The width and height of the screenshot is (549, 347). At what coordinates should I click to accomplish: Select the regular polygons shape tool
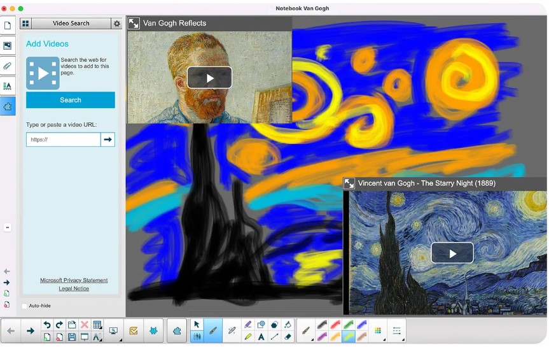[x=275, y=325]
